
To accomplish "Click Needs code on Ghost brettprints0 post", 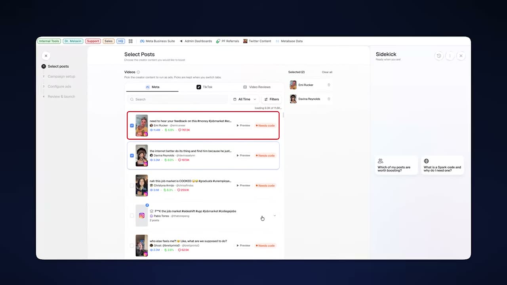I will coord(265,245).
